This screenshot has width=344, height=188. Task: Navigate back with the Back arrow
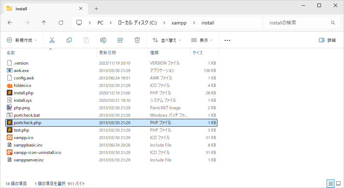(x=10, y=23)
